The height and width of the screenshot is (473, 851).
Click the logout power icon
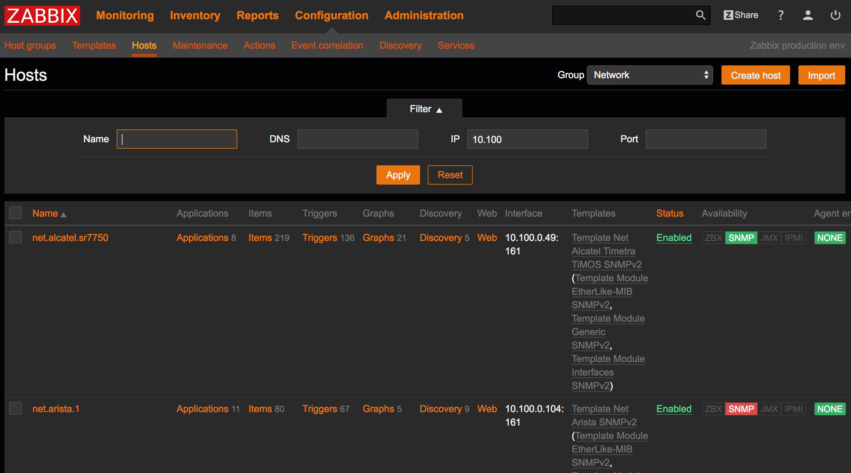point(835,15)
